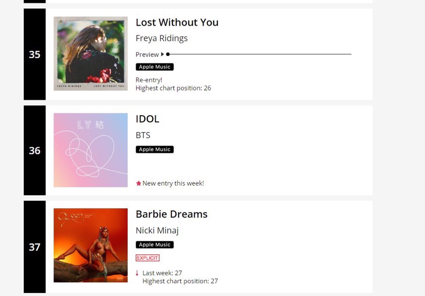The width and height of the screenshot is (425, 296).
Task: Open Barbie Dreams album artwork
Action: pyautogui.click(x=91, y=245)
